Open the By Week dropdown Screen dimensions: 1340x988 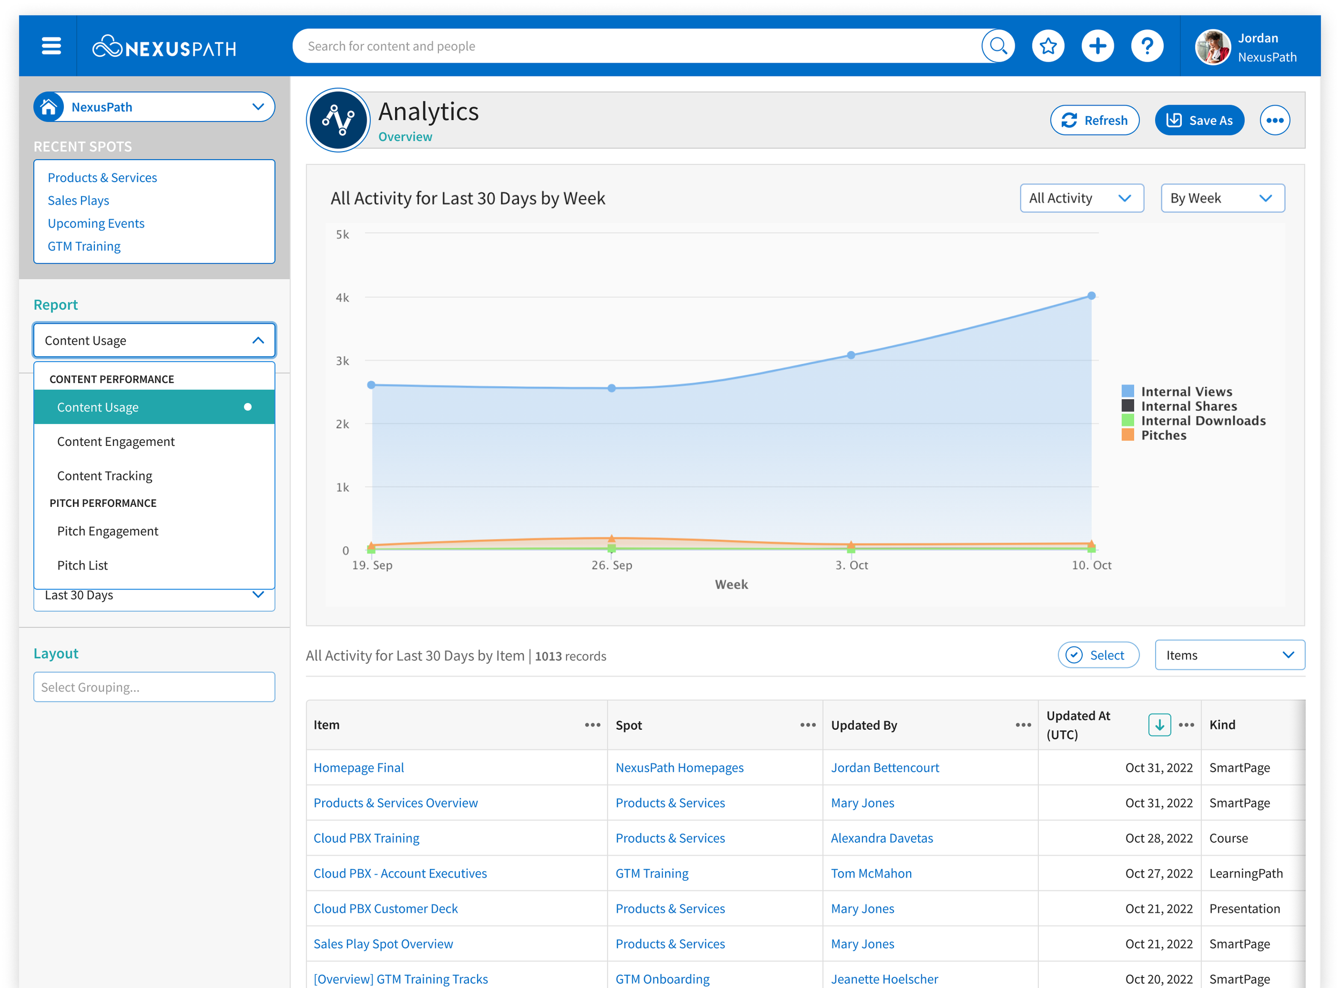tap(1222, 199)
